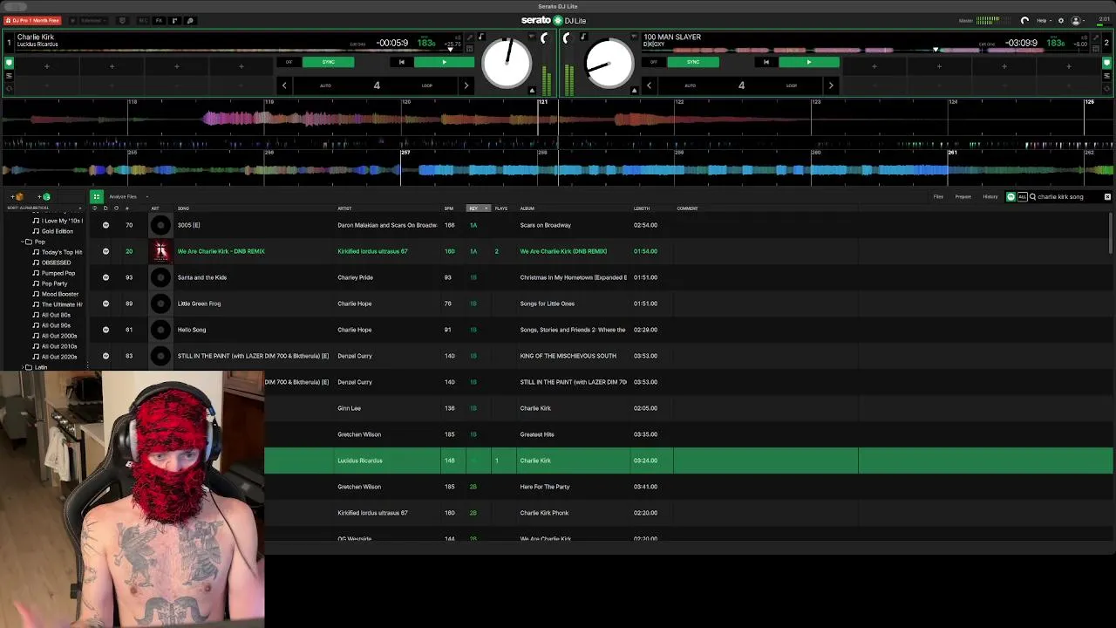Select the All Out 90s playlist
Screen dimensions: 1116x628
52,325
